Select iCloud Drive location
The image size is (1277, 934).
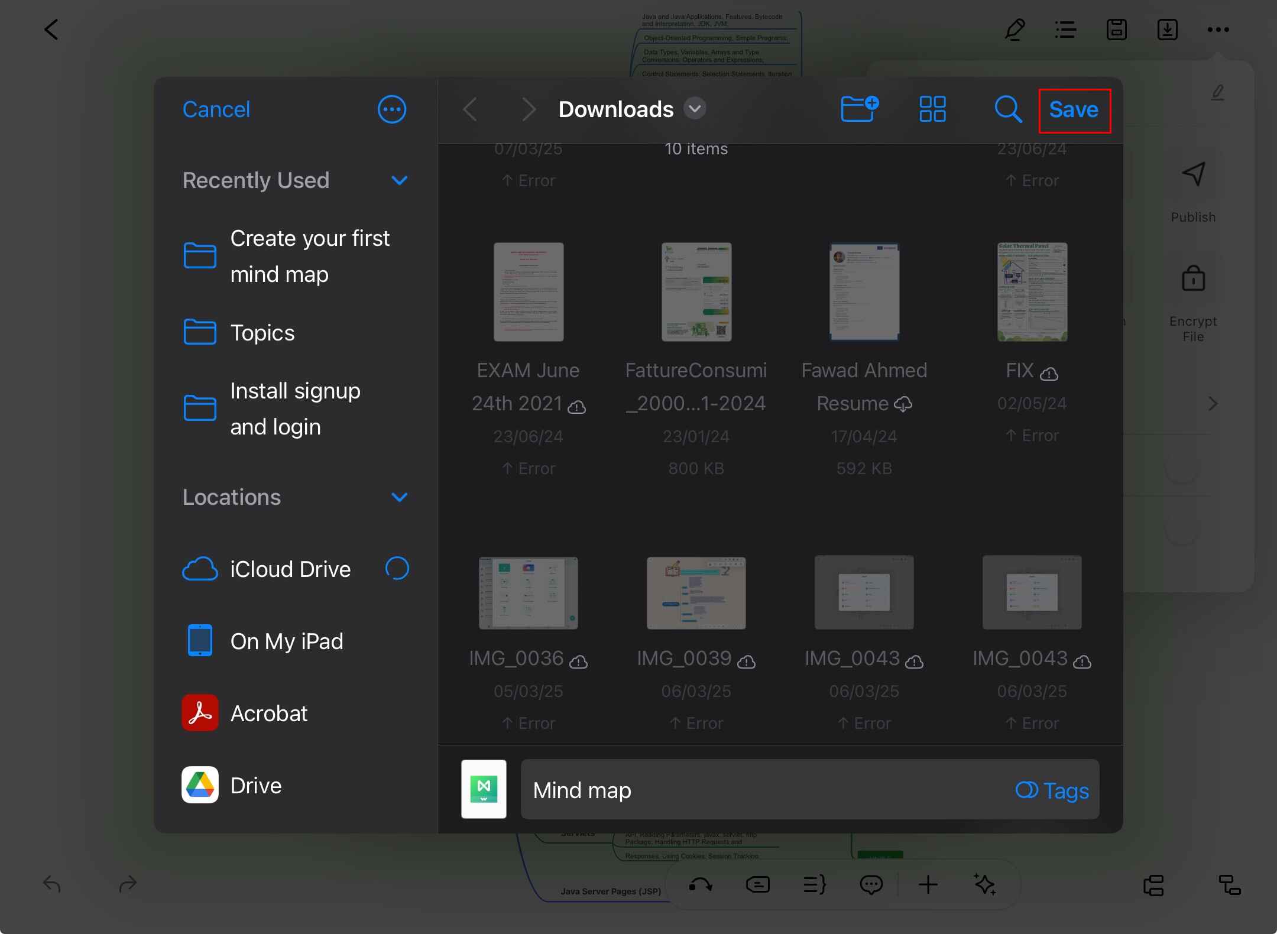pyautogui.click(x=290, y=569)
